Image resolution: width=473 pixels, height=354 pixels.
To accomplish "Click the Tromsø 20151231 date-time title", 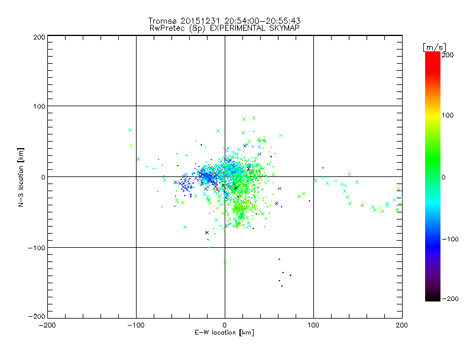I will tap(224, 21).
